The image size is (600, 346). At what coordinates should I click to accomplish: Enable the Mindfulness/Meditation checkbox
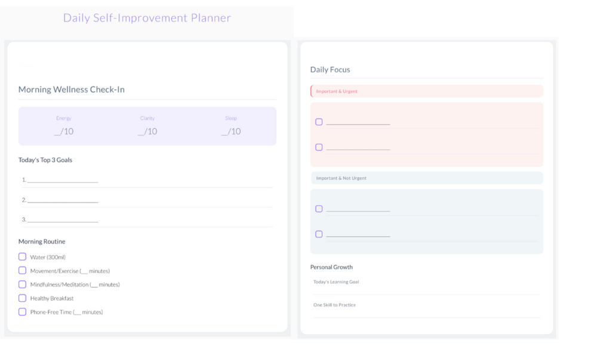coord(22,284)
